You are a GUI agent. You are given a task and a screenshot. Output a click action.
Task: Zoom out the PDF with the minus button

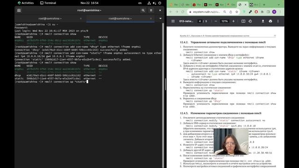click(216, 21)
